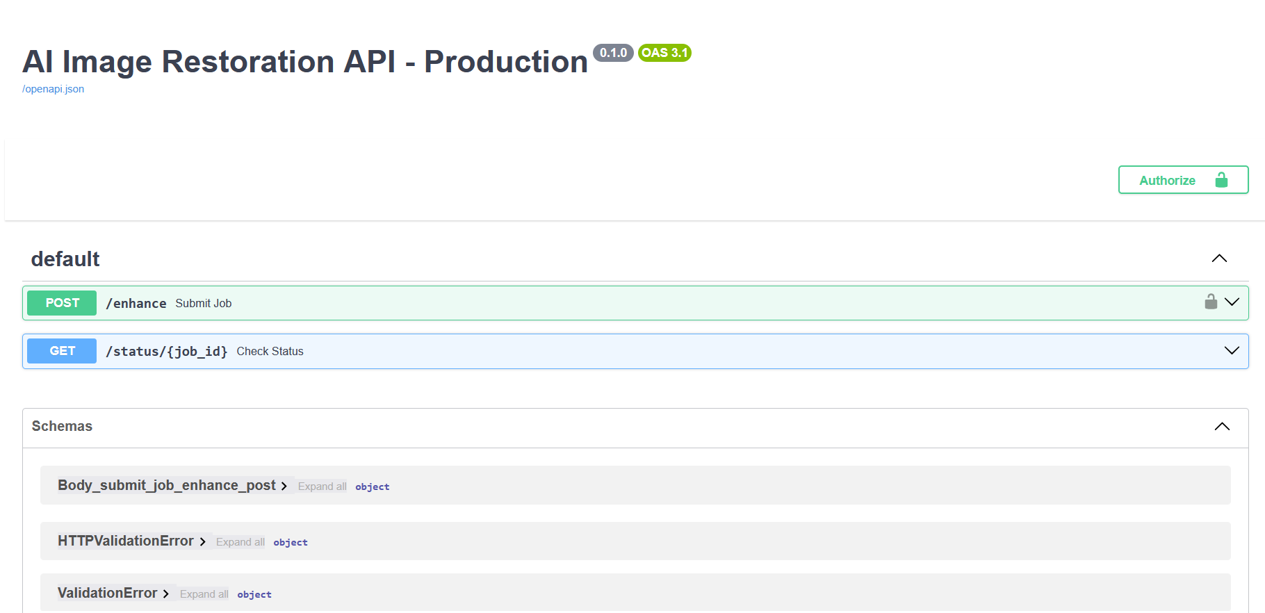Click Expand all next to HTTPValidationError

[240, 542]
